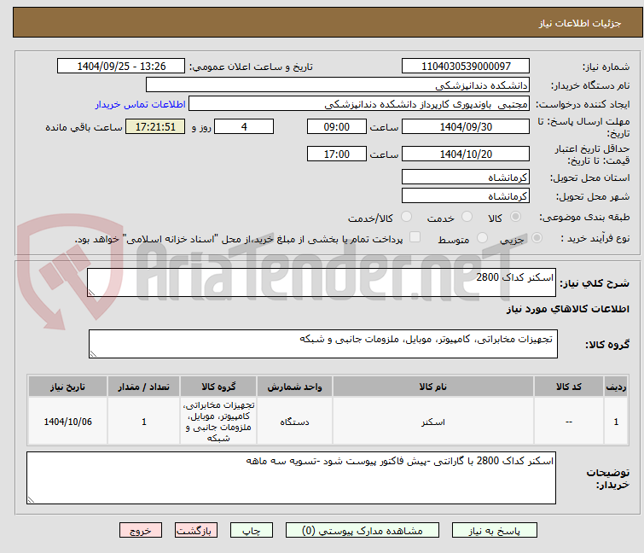644x553 pixels.
Task: Click the گروه کالا text area
Action: click(322, 343)
